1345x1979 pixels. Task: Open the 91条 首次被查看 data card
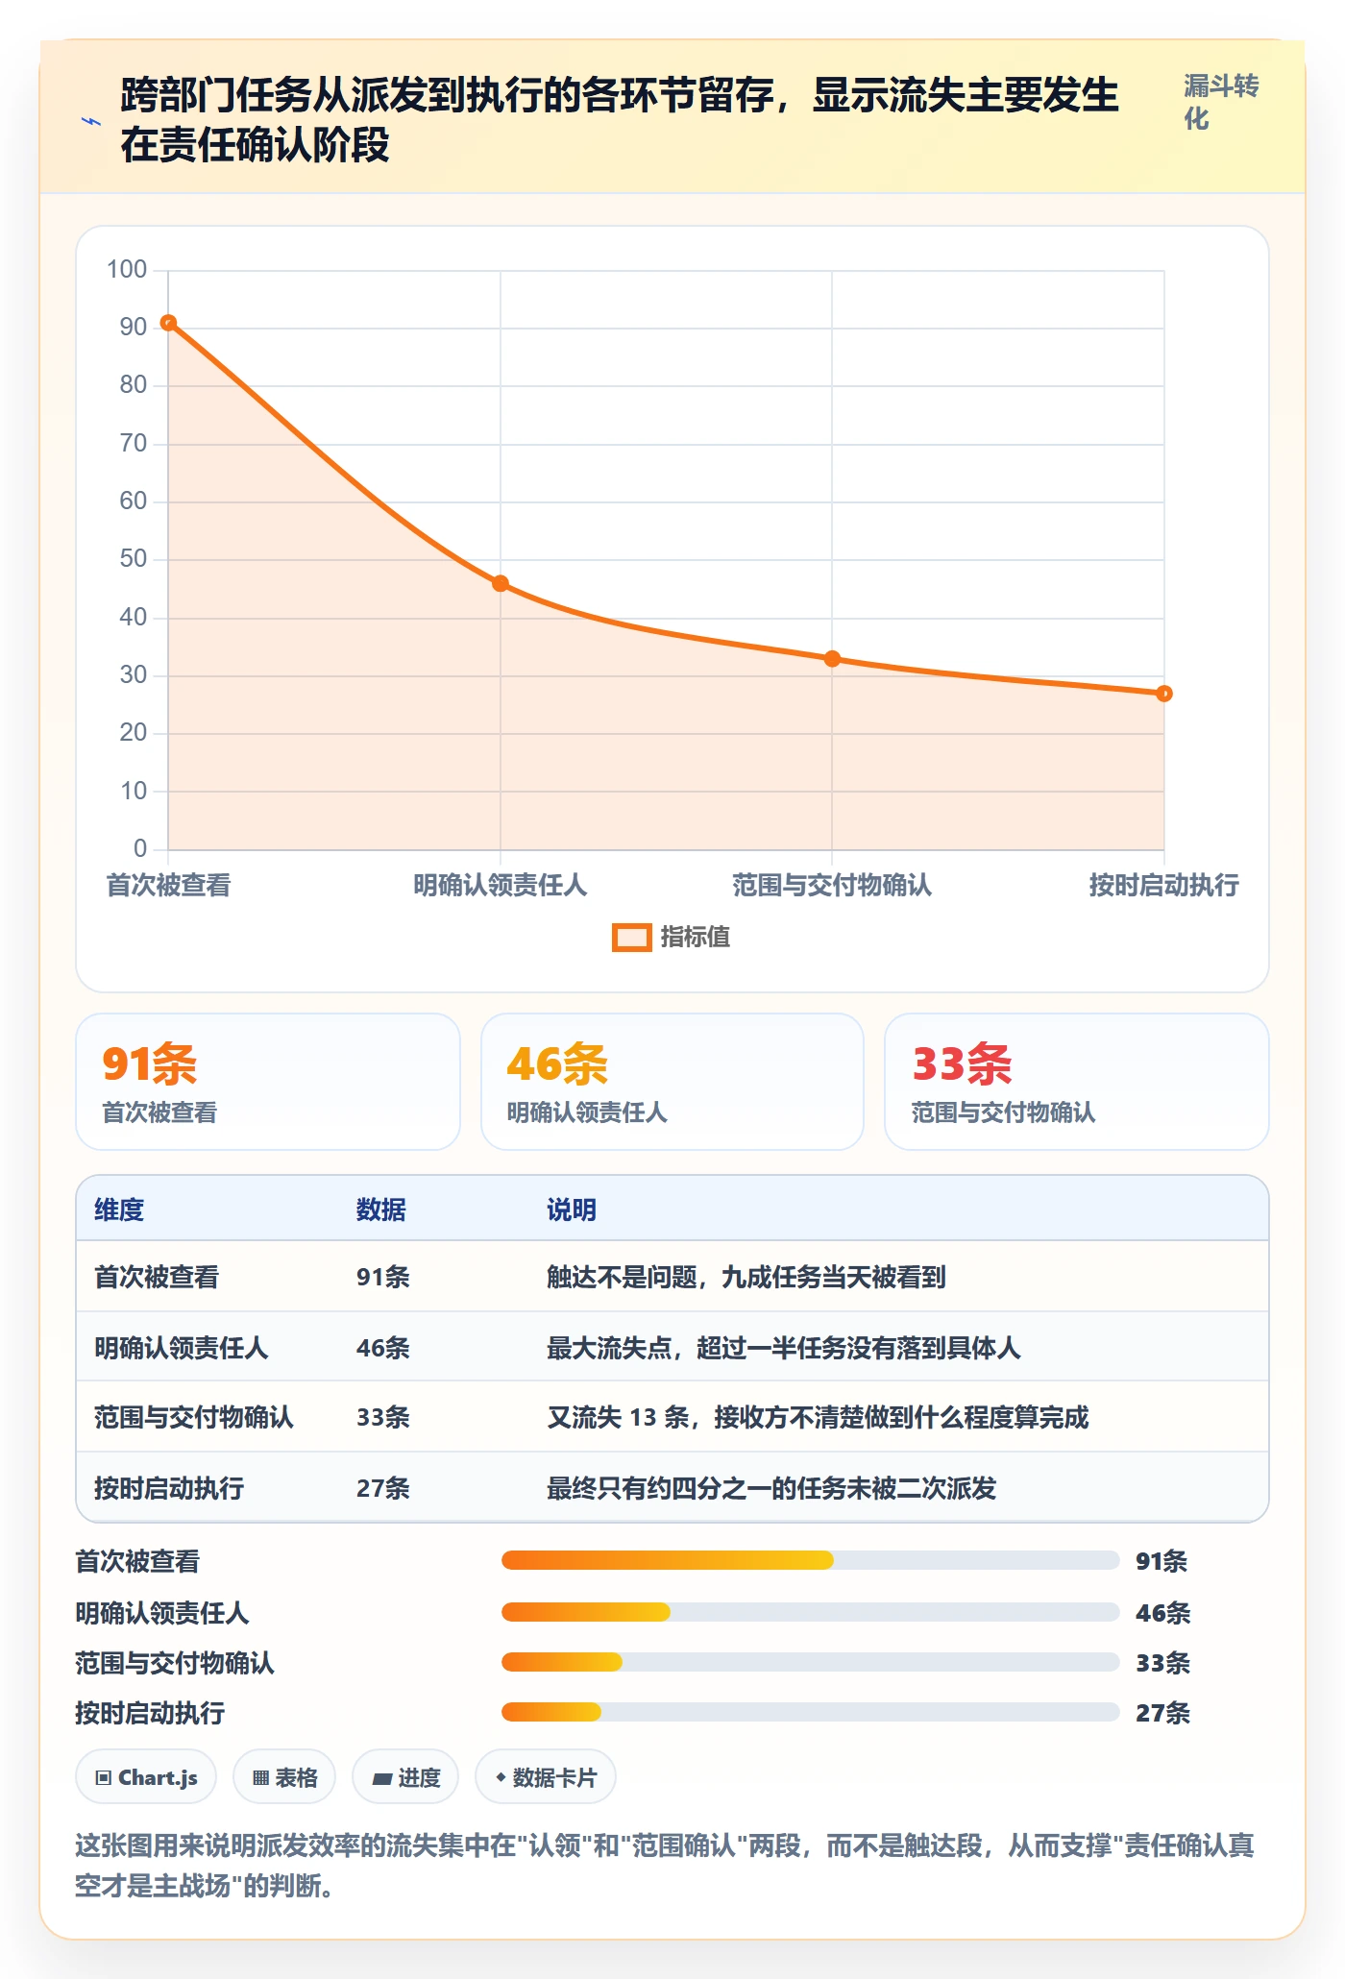click(268, 1082)
